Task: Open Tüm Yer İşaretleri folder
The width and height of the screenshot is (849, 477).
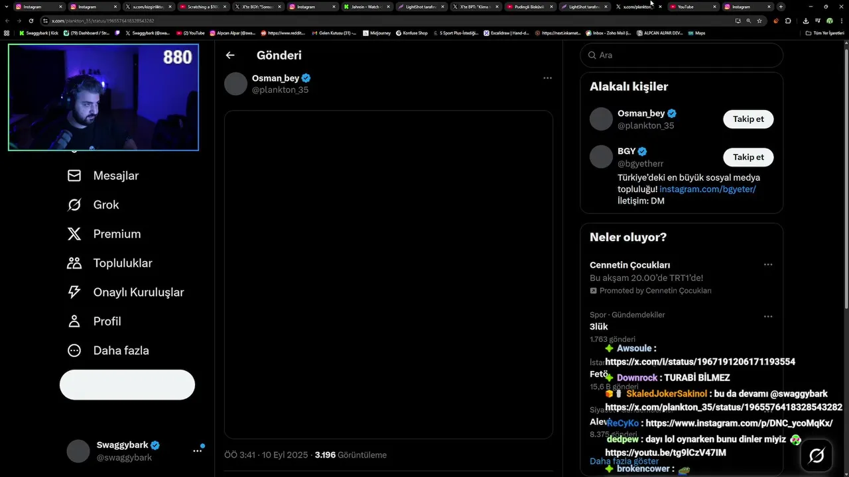Action: pyautogui.click(x=824, y=32)
